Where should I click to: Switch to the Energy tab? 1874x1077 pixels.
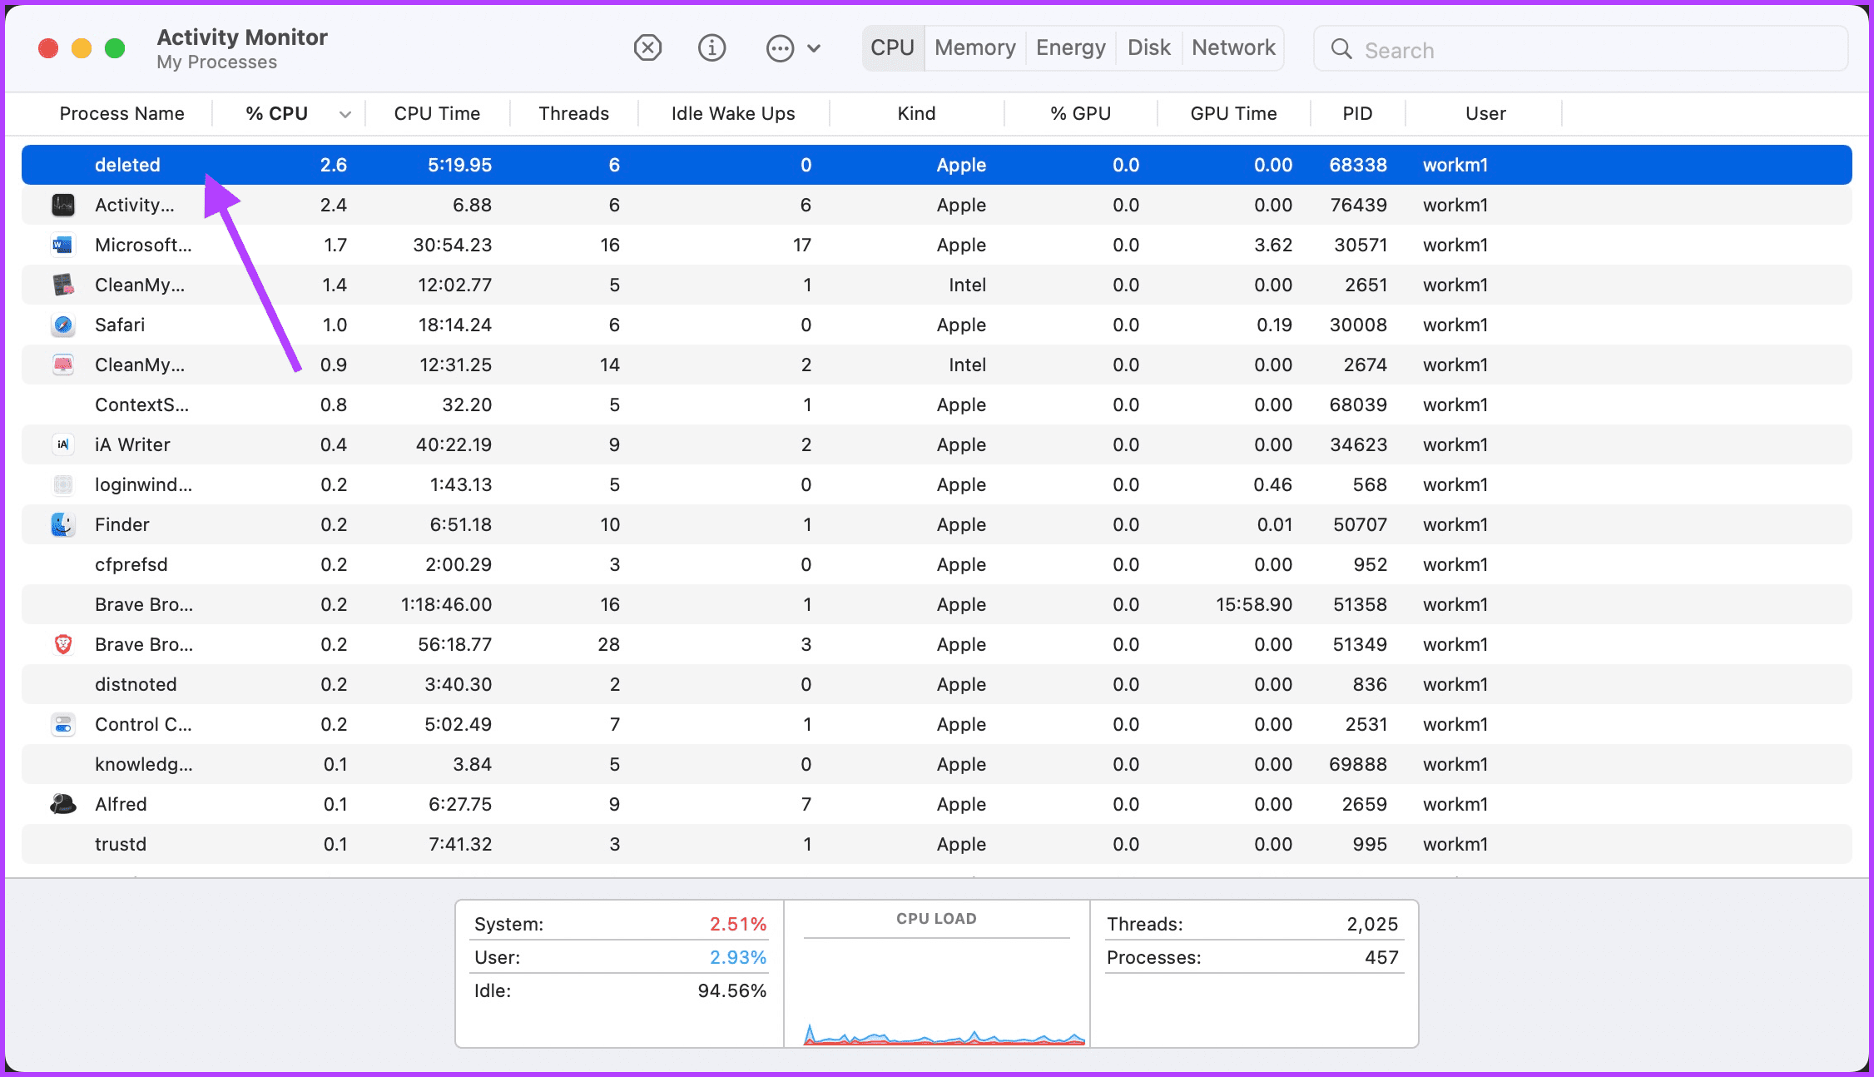pos(1071,47)
